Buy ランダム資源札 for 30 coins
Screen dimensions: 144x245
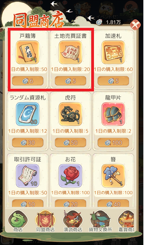pyautogui.click(x=28, y=142)
